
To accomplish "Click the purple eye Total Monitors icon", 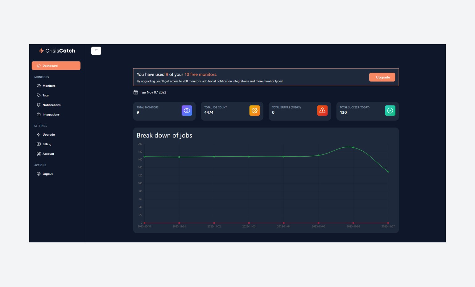I will click(x=187, y=111).
